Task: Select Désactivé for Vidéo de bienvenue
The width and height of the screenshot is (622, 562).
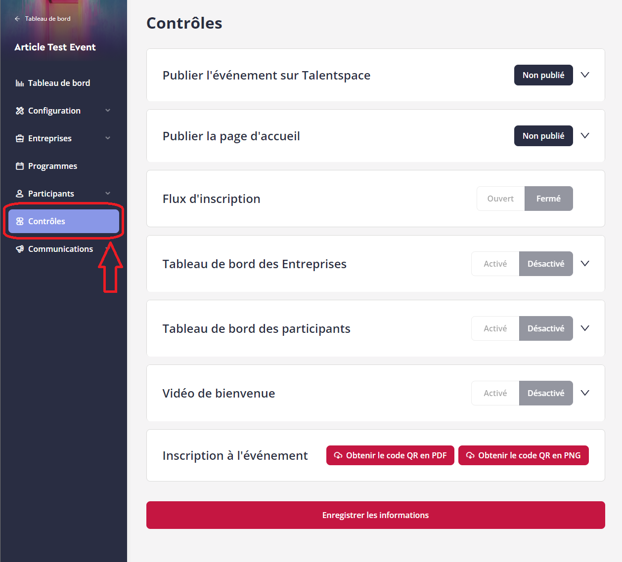Action: coord(546,393)
